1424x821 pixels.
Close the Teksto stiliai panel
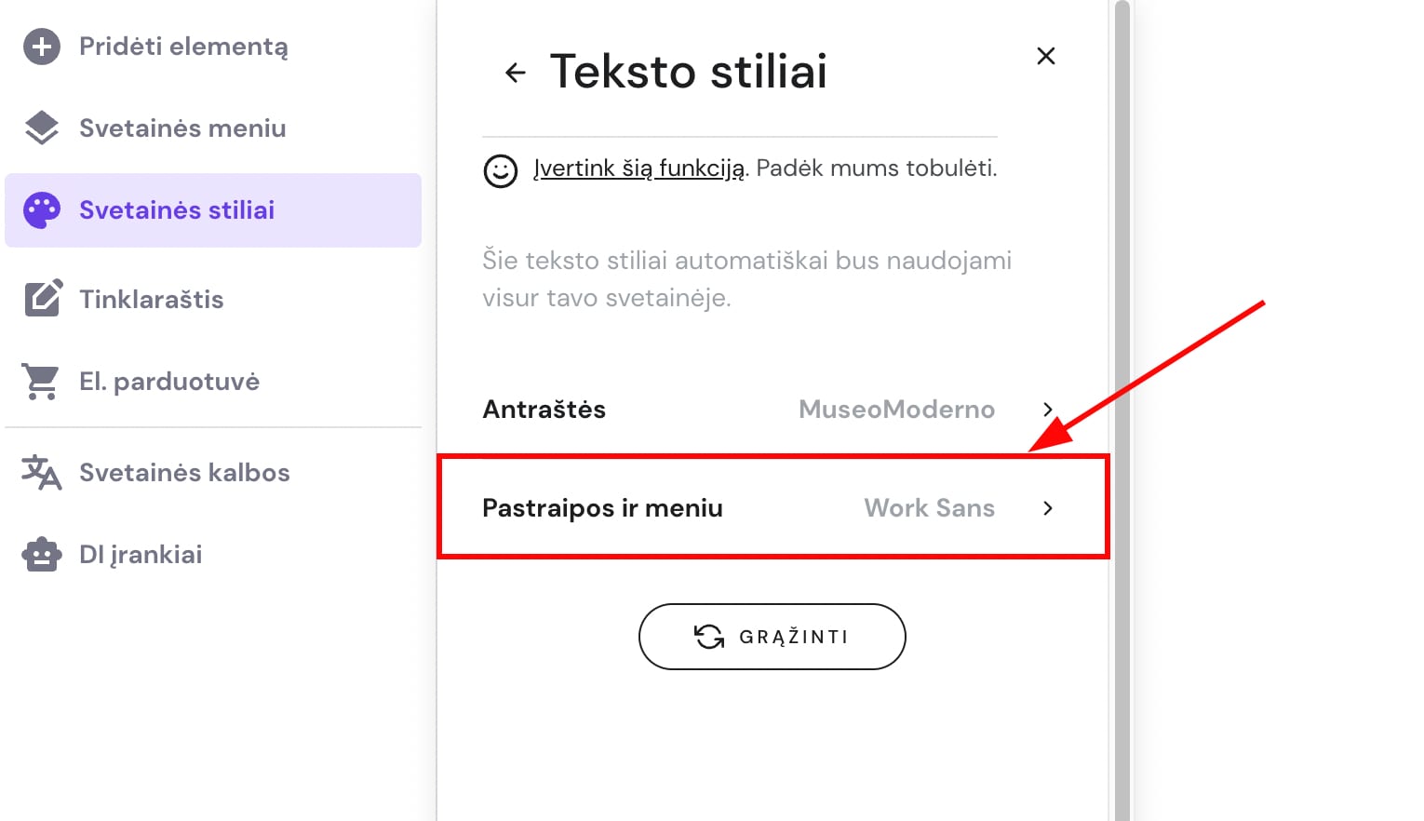point(1046,56)
